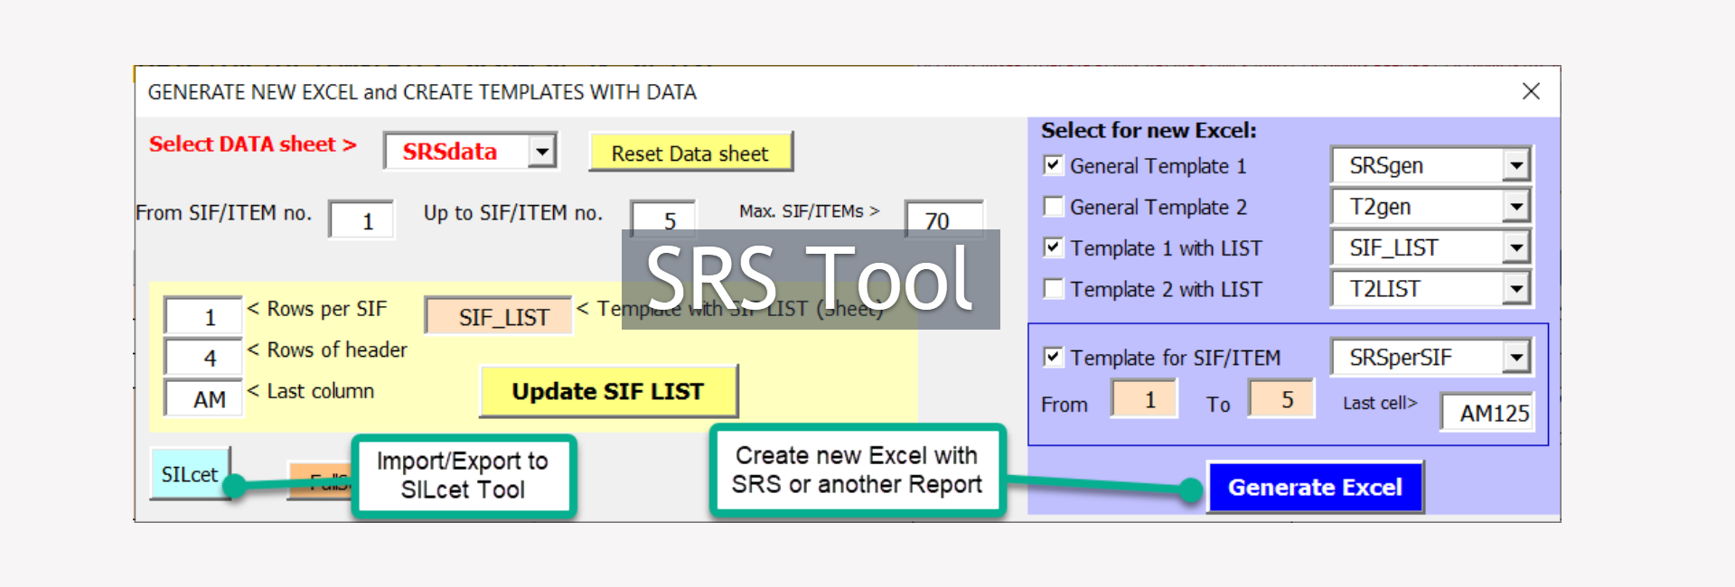Open the T2gen dropdown arrow
Image resolution: width=1735 pixels, height=587 pixels.
1515,207
